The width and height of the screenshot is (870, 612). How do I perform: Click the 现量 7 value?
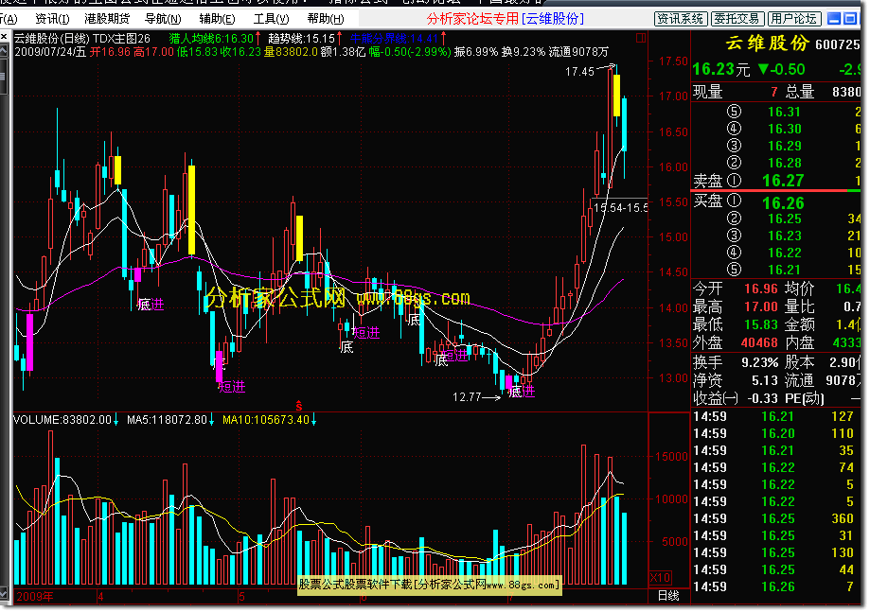[x=774, y=92]
